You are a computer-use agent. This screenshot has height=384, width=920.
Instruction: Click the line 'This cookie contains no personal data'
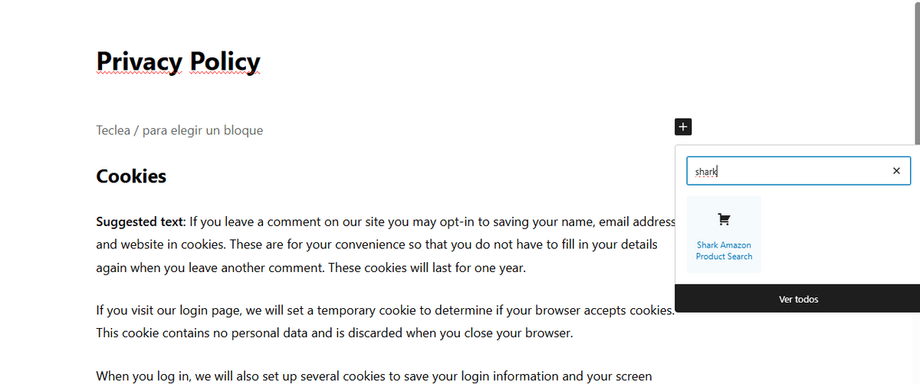click(x=334, y=333)
